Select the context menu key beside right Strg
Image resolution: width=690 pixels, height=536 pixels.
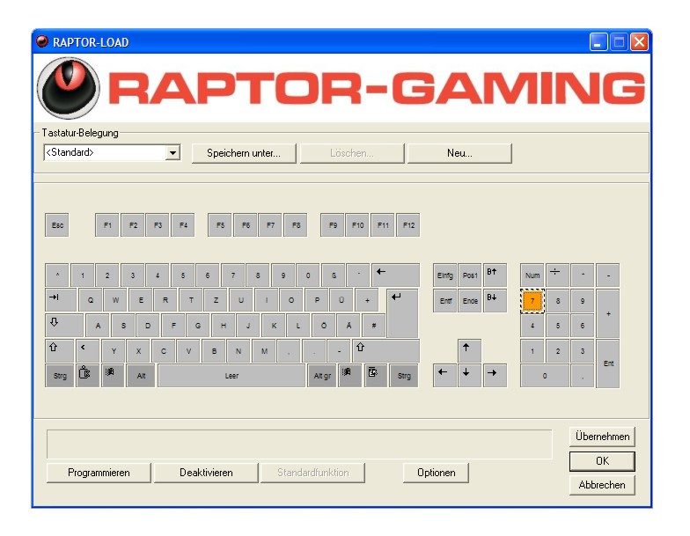[x=376, y=376]
